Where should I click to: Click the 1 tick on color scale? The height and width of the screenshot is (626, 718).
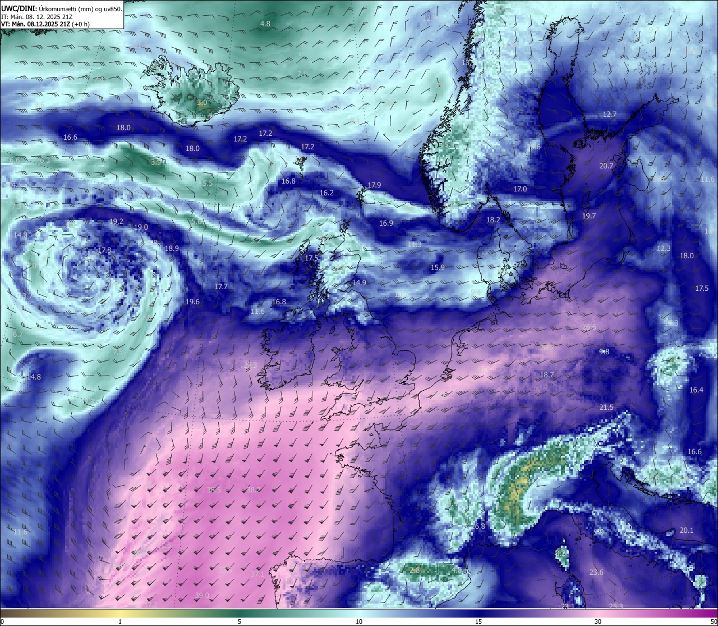tap(120, 622)
